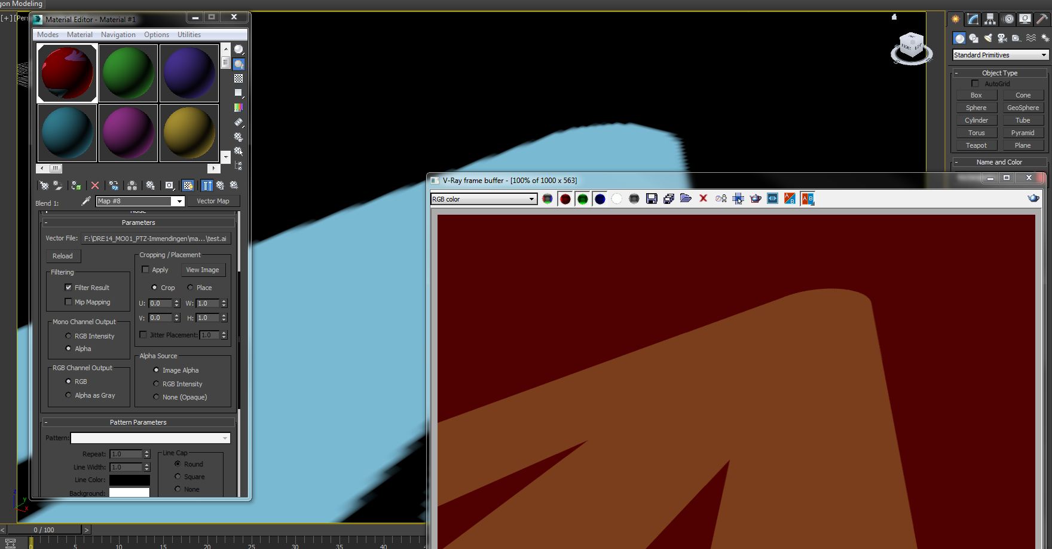Click the white Background color swatch
1052x549 pixels.
click(x=129, y=492)
